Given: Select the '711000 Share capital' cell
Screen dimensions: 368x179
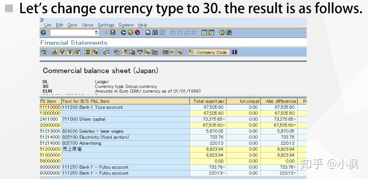Looking at the screenshot, I should 126,119.
